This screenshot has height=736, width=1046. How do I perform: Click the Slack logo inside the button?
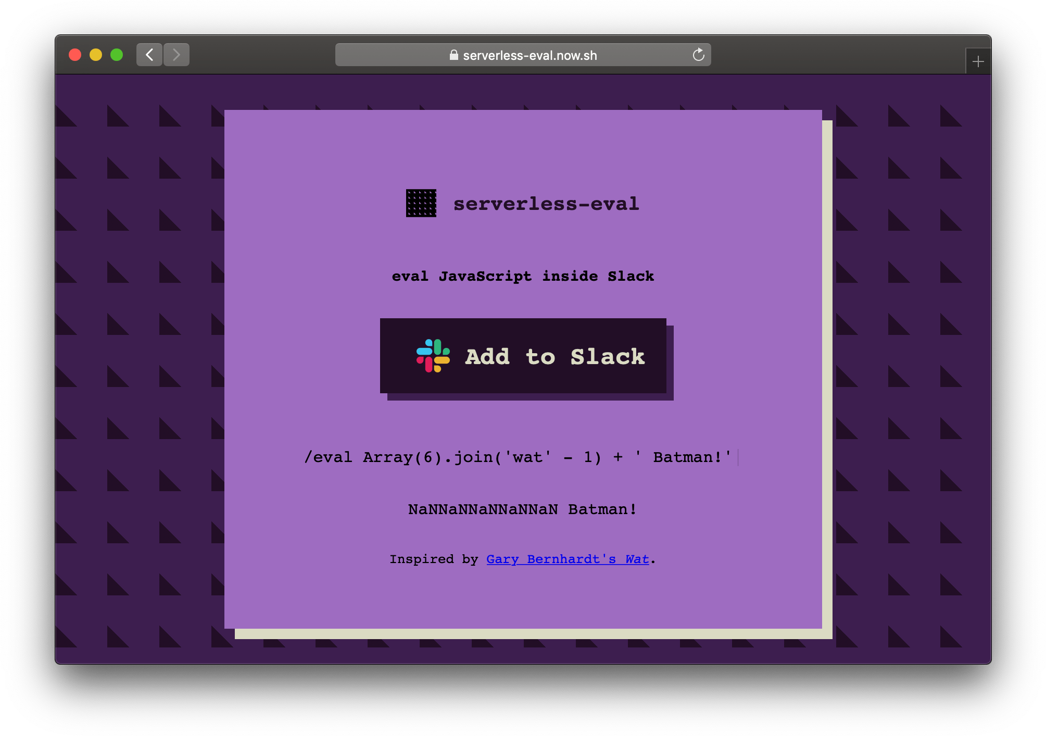pyautogui.click(x=433, y=356)
